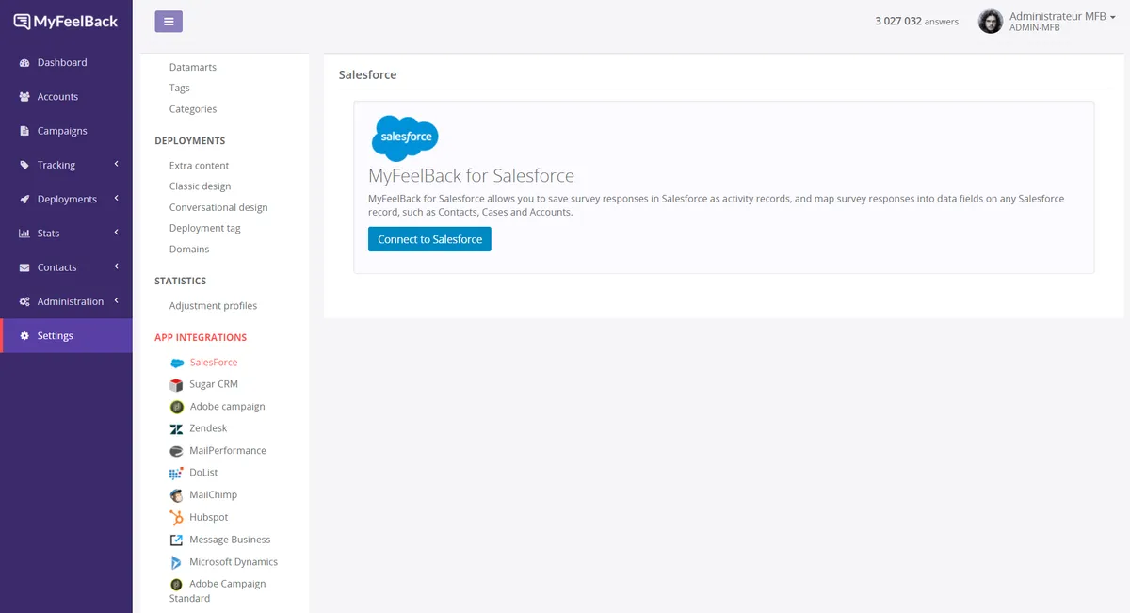Open the Datamarts settings link
1130x613 pixels.
[x=193, y=68]
